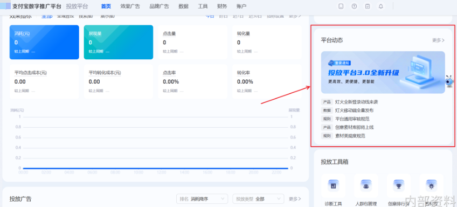This screenshot has width=457, height=207.
Task: Click the 人群包管理 label
Action: click(x=366, y=204)
